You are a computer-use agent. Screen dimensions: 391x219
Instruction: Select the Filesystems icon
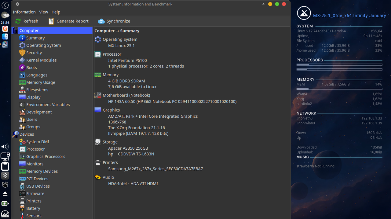click(x=22, y=90)
